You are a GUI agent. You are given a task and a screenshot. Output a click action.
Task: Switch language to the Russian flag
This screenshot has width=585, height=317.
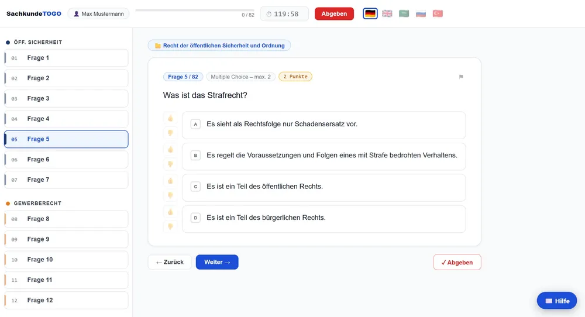(x=421, y=14)
